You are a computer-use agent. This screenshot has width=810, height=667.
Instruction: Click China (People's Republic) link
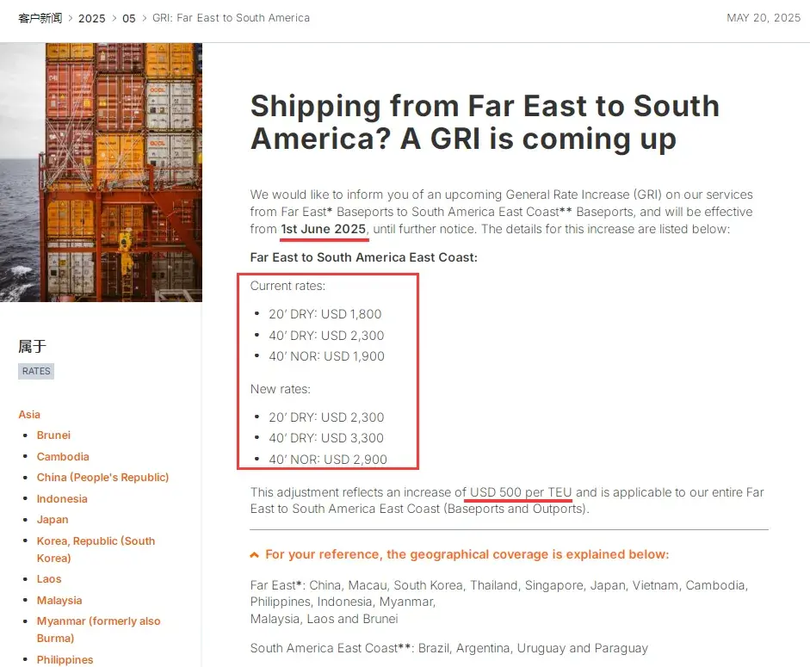tap(102, 478)
